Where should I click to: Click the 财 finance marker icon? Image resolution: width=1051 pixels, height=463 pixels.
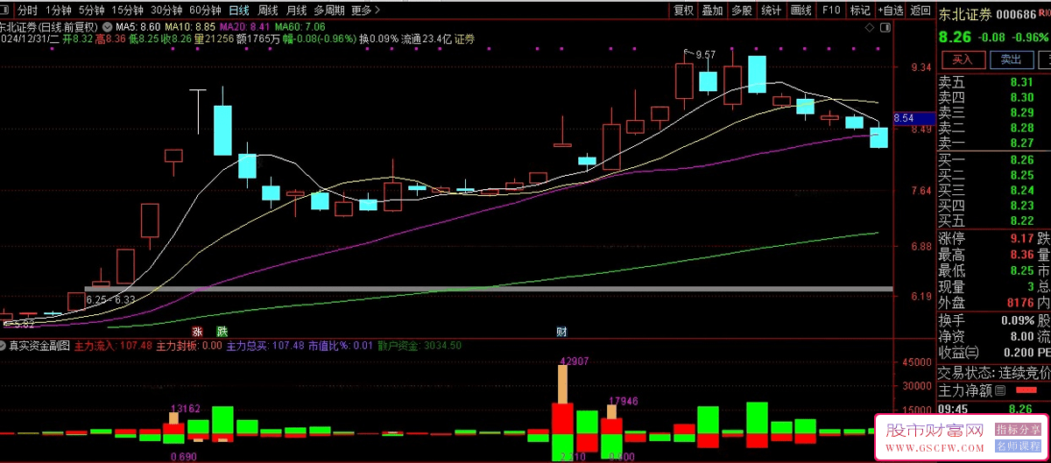coord(561,332)
